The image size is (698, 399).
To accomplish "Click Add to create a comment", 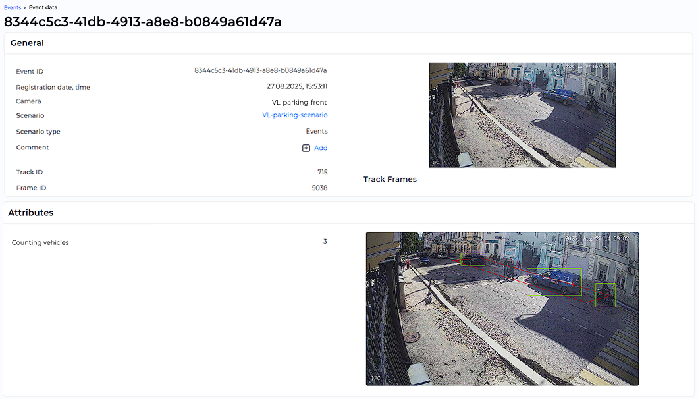I will [319, 147].
